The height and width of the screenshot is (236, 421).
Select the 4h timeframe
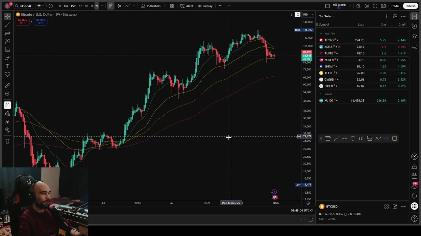coord(87,6)
